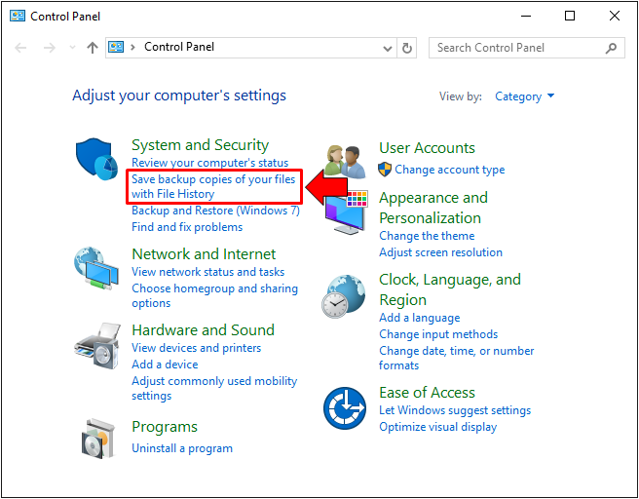
Task: Open the Ease of Access icon
Action: click(x=345, y=408)
